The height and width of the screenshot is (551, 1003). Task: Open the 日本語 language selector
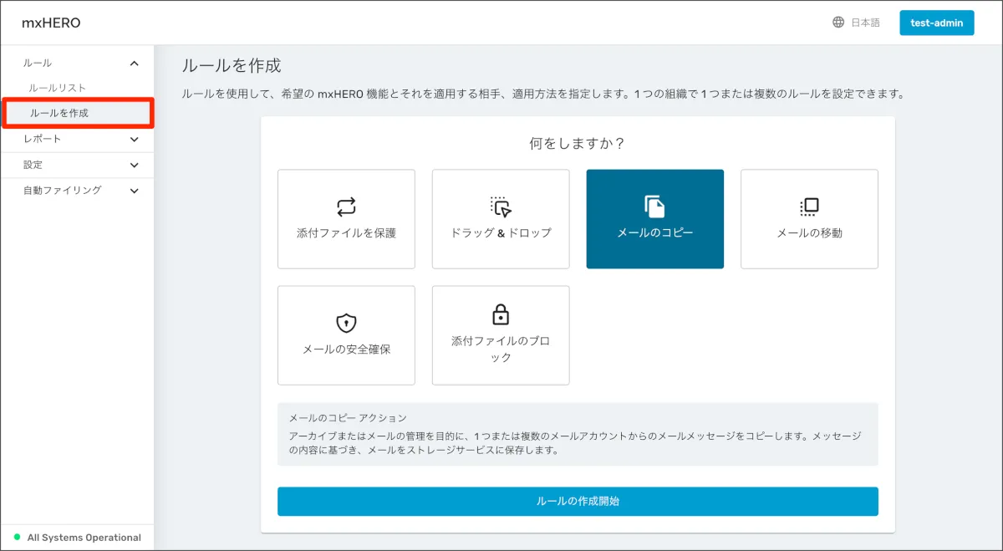click(x=865, y=23)
